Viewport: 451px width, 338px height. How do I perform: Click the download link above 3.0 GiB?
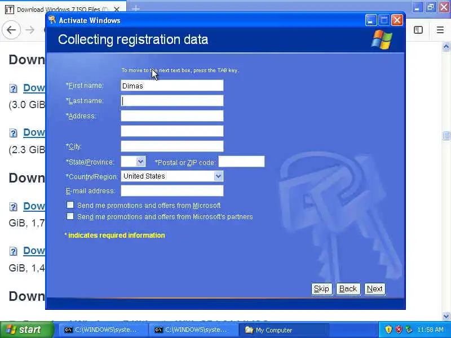coord(34,88)
